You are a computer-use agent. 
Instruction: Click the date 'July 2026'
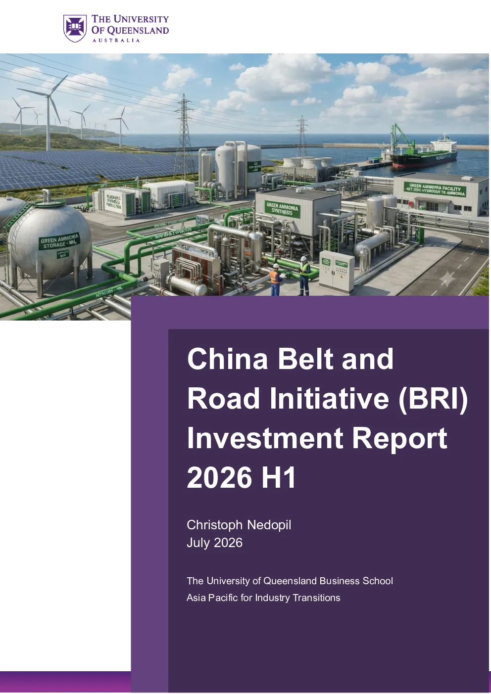[x=215, y=543]
